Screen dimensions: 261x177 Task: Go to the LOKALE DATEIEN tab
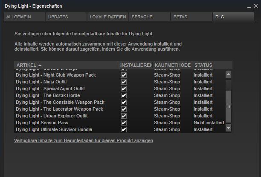[x=107, y=17]
